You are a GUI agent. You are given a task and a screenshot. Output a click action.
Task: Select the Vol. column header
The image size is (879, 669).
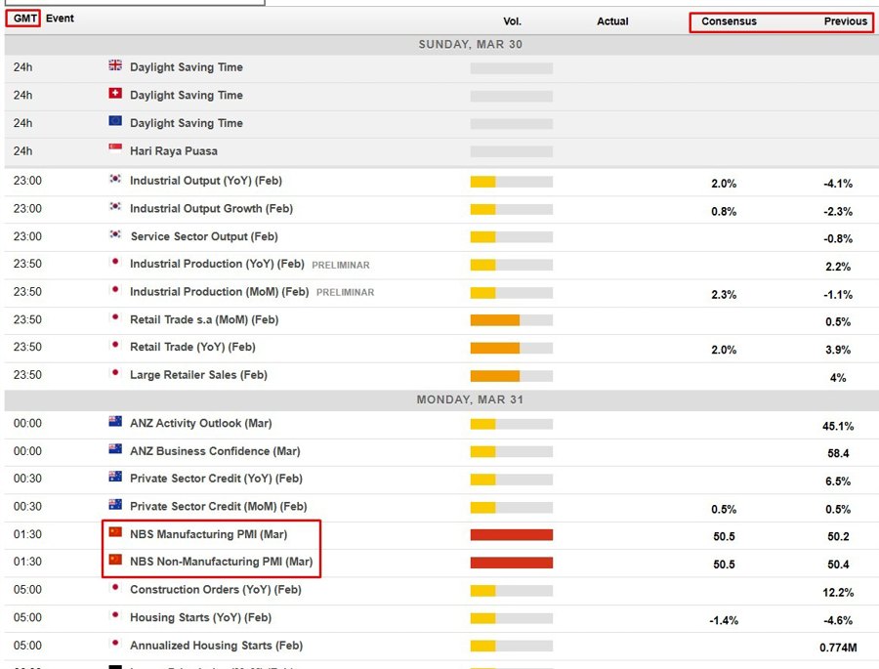pos(512,21)
